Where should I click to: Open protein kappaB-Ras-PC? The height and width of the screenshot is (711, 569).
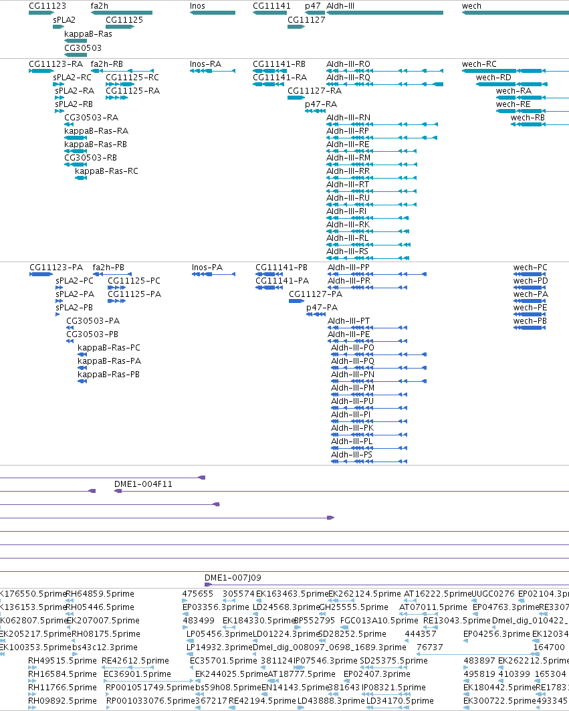pos(109,348)
